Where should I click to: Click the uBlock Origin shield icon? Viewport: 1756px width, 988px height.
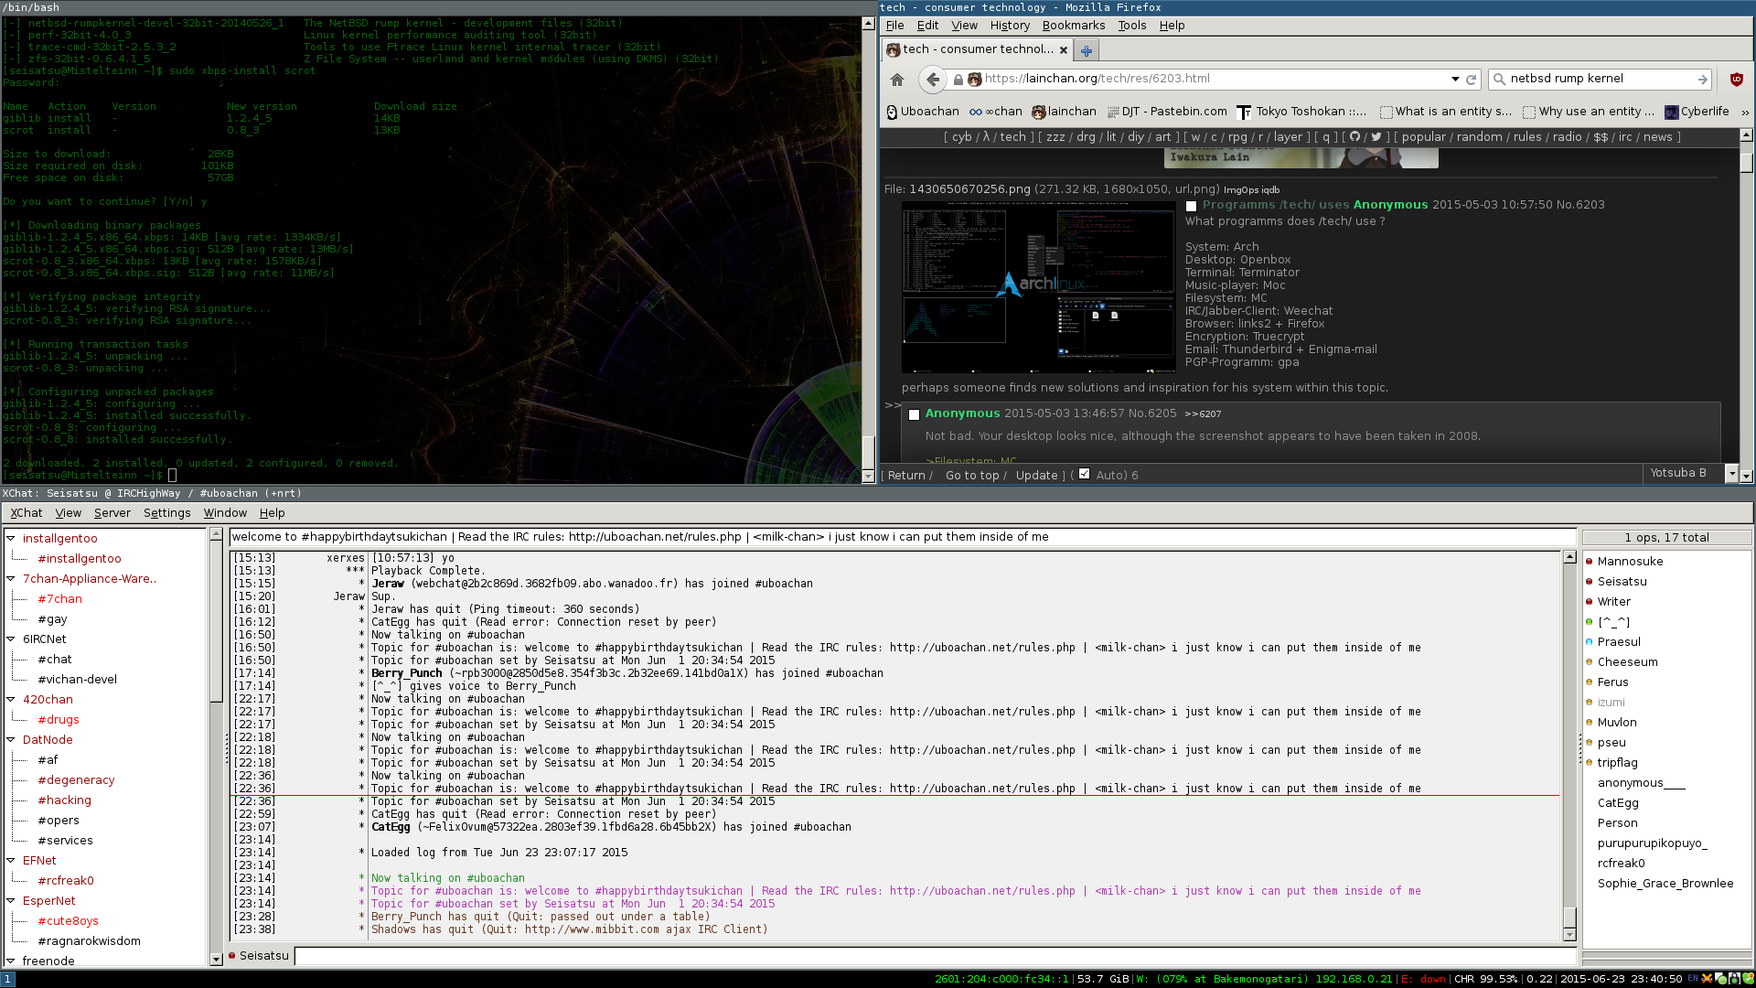1736,80
